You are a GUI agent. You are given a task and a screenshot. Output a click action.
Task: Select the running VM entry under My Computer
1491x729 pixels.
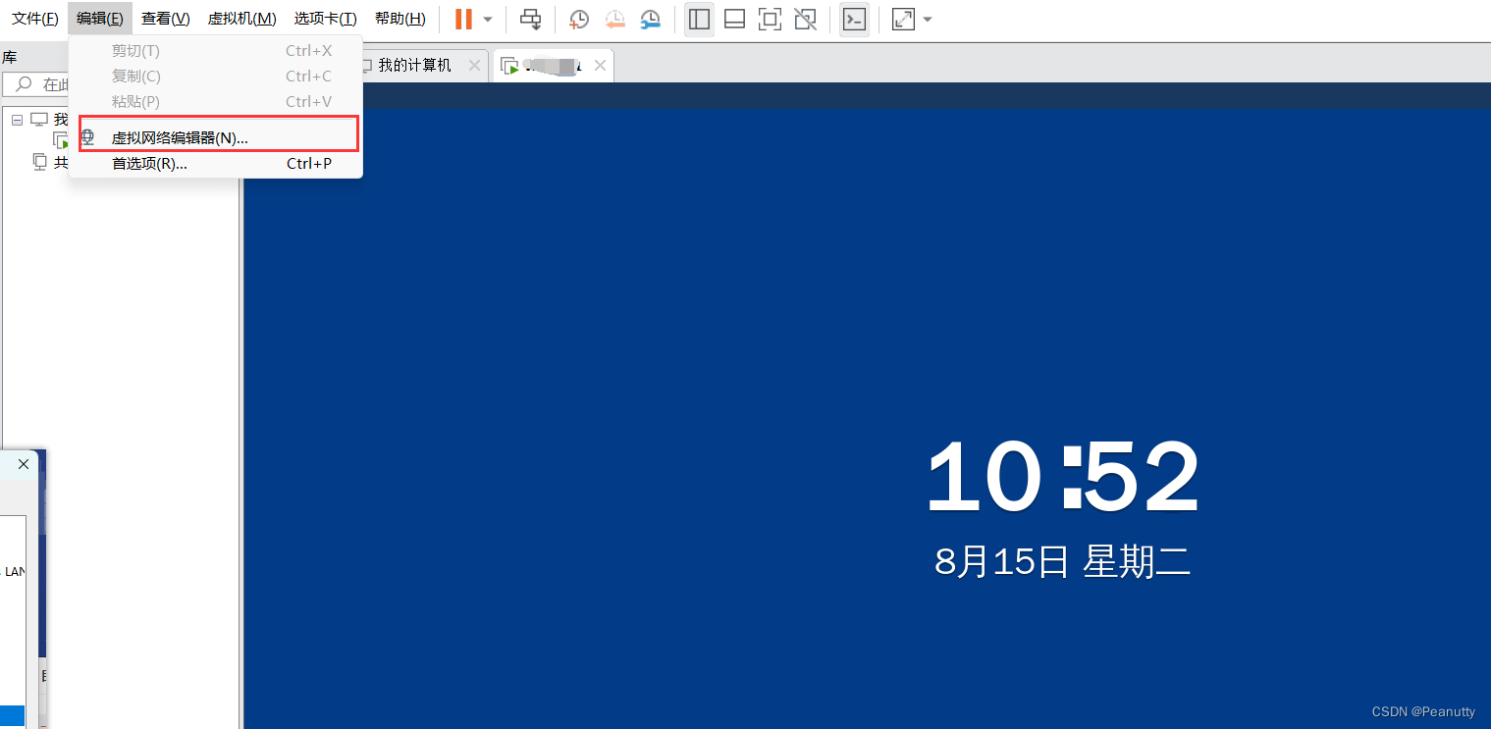tap(61, 140)
